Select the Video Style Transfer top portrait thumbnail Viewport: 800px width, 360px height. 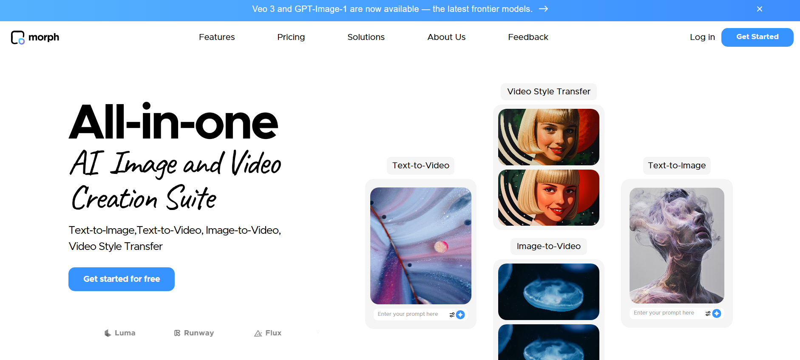pos(548,137)
